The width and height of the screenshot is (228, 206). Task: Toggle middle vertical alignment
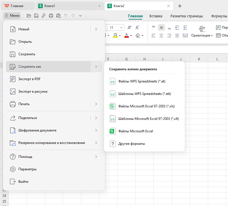[x=161, y=27]
